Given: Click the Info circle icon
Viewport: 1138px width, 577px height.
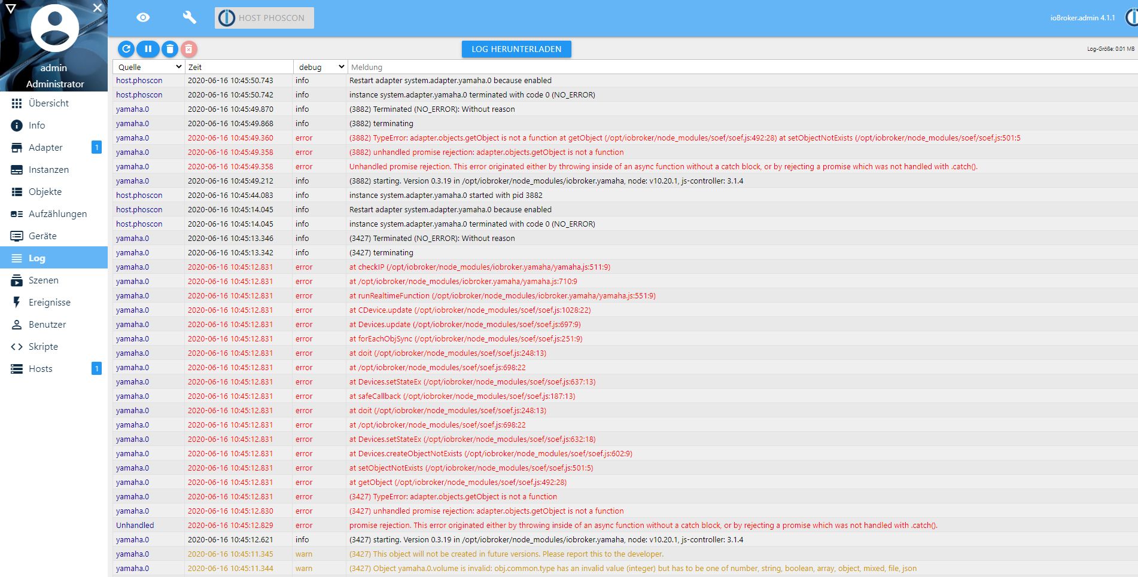Looking at the screenshot, I should coord(17,126).
